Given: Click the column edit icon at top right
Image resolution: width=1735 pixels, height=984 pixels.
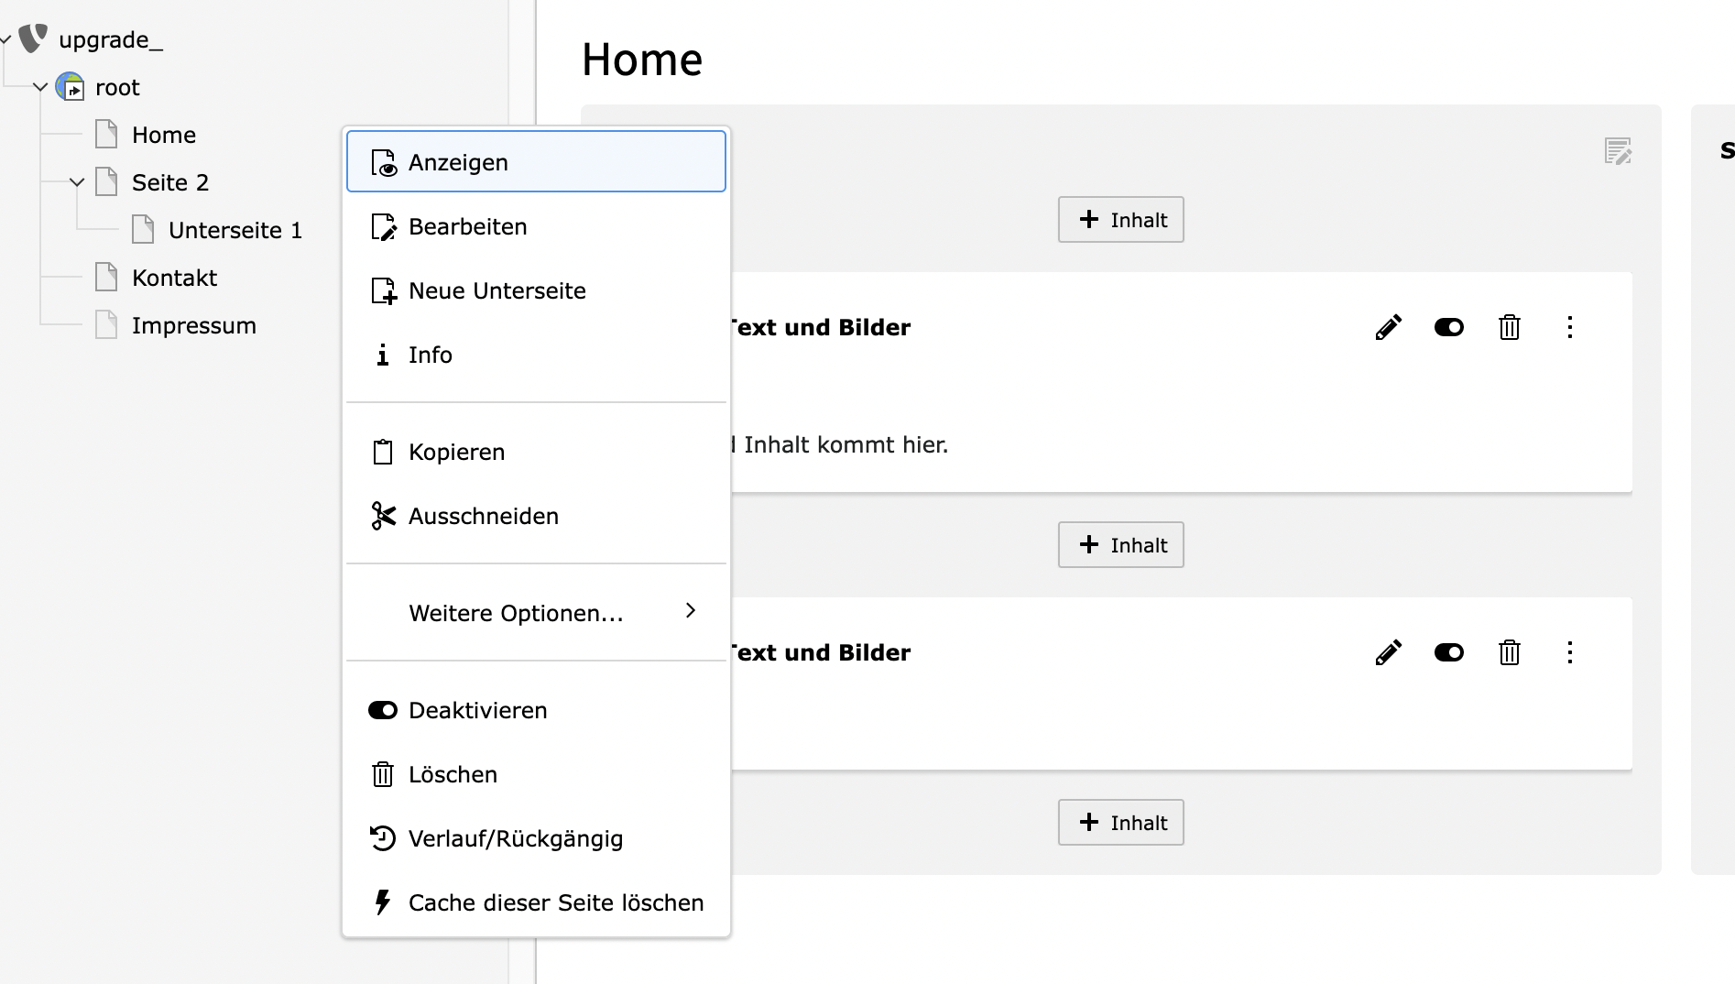Looking at the screenshot, I should [1618, 151].
